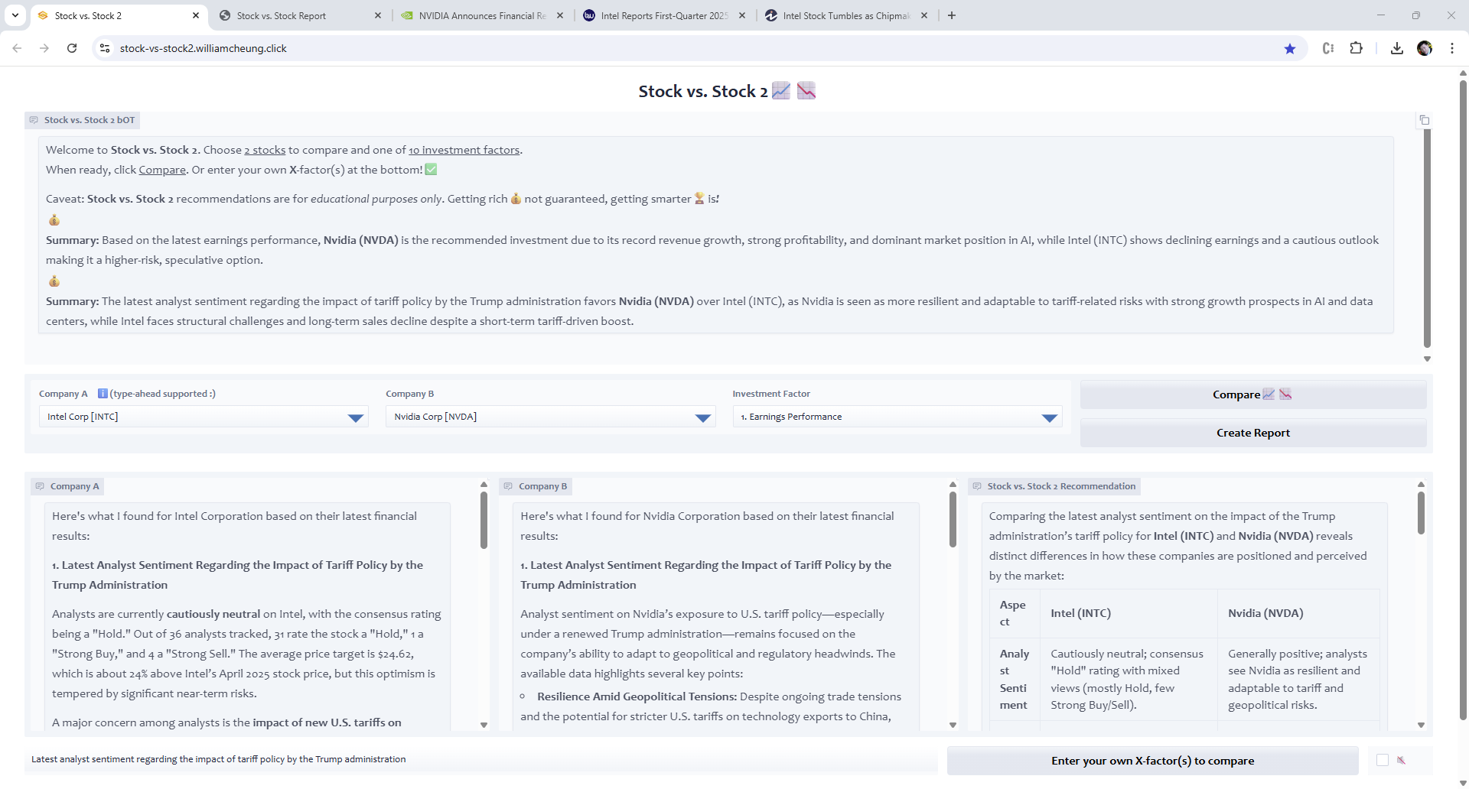Screen dimensions: 1469x789
Task: Click the browser forward arrow
Action: pyautogui.click(x=44, y=48)
